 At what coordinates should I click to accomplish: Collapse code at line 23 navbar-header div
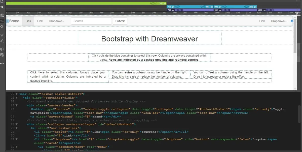tap(16, 105)
